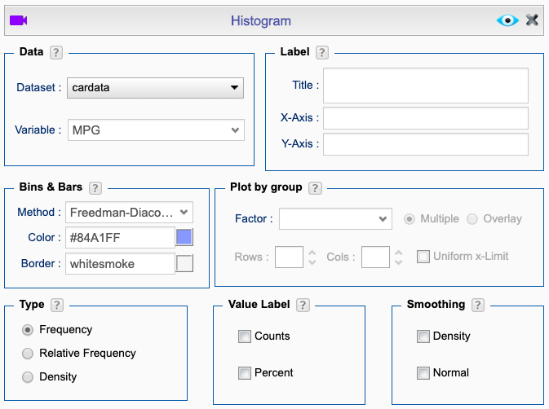The width and height of the screenshot is (549, 409).
Task: Open the Dataset dropdown showing cardata
Action: pyautogui.click(x=155, y=88)
